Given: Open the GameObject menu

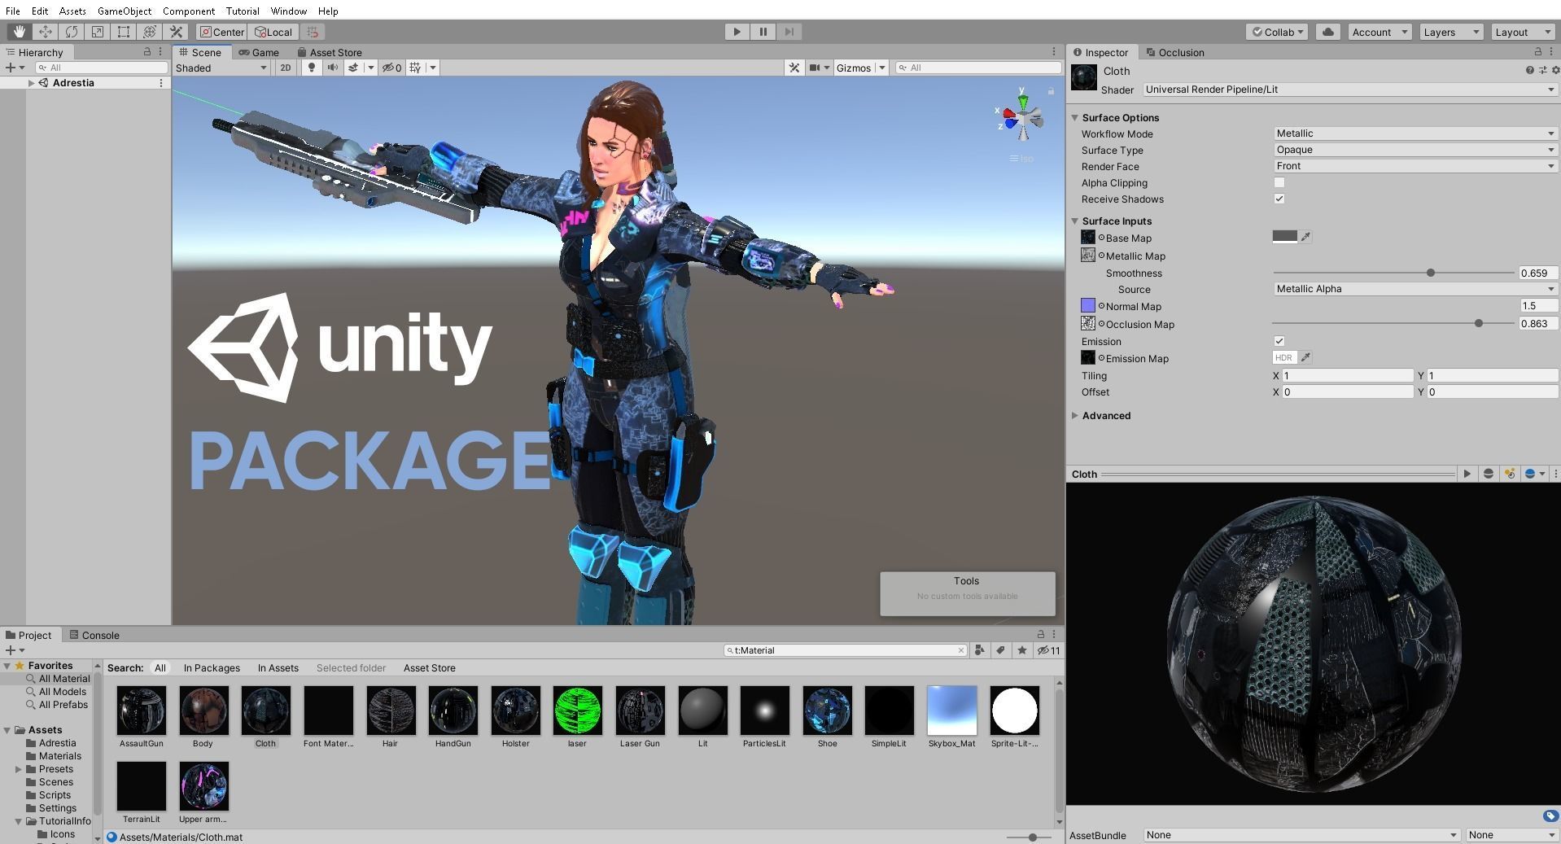Looking at the screenshot, I should 124,11.
